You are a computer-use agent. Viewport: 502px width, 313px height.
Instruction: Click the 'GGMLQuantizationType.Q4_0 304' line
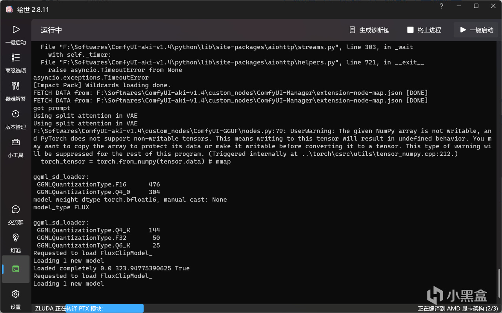(x=98, y=192)
